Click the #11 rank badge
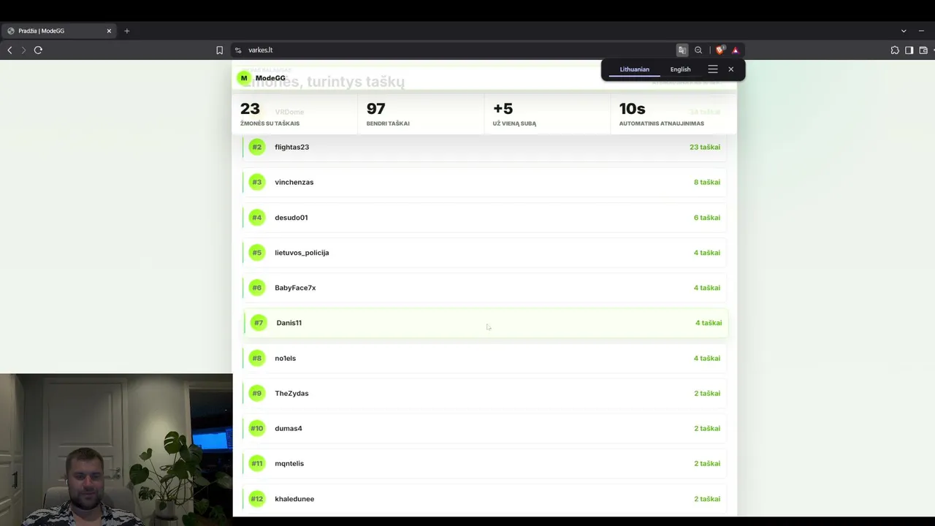 pyautogui.click(x=256, y=463)
